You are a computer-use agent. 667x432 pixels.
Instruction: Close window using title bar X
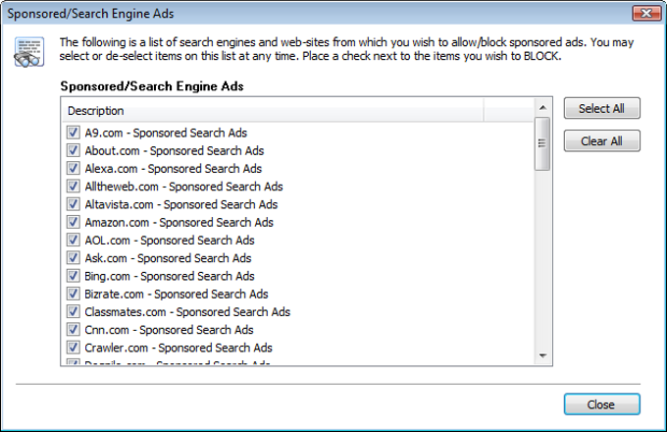point(646,13)
